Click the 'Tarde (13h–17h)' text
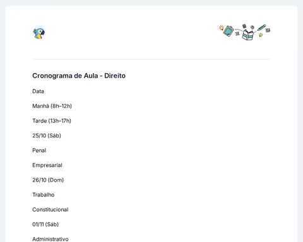The width and height of the screenshot is (303, 242). coord(52,121)
